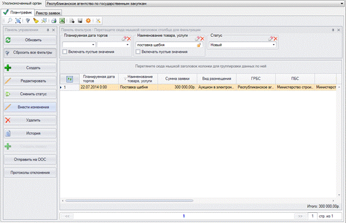
Task: Enable empty values for Планируемая дата торгов
Action: [x=65, y=52]
